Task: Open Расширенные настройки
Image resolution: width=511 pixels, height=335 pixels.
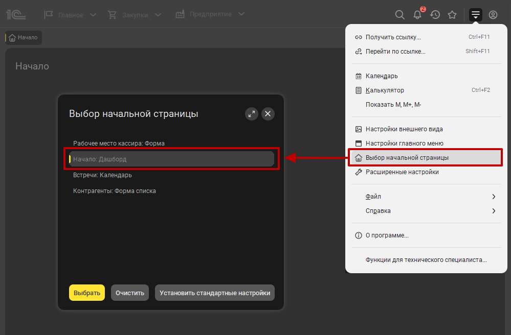Action: pos(426,172)
